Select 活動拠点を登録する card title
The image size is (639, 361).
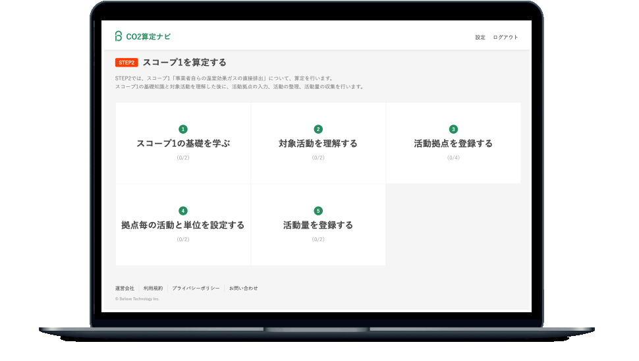[x=453, y=144]
